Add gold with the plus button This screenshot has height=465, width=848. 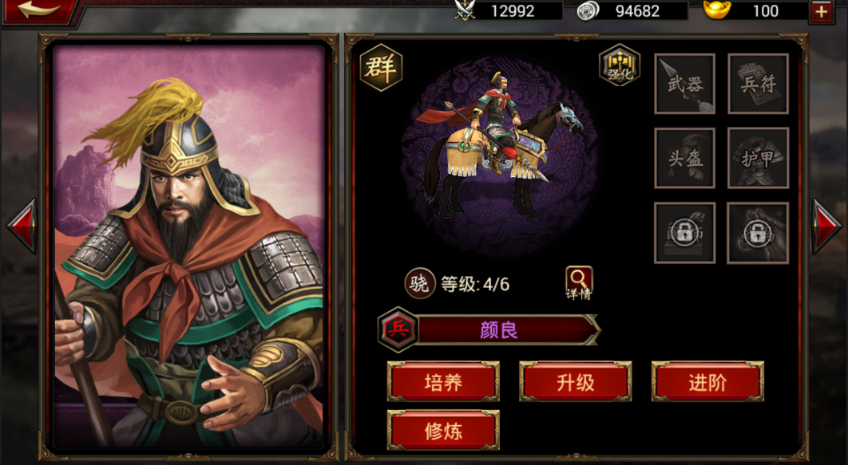822,11
